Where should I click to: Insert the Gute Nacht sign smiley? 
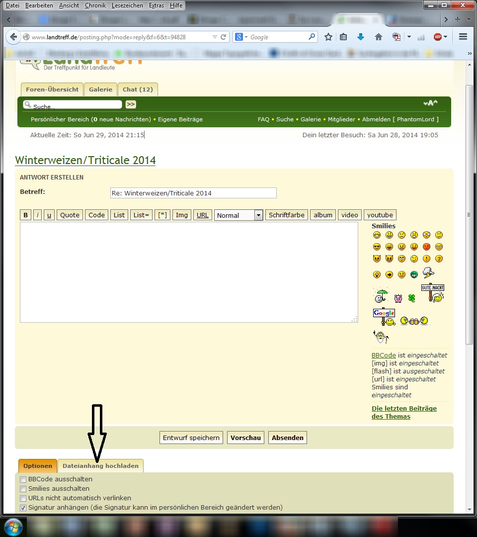pyautogui.click(x=433, y=293)
